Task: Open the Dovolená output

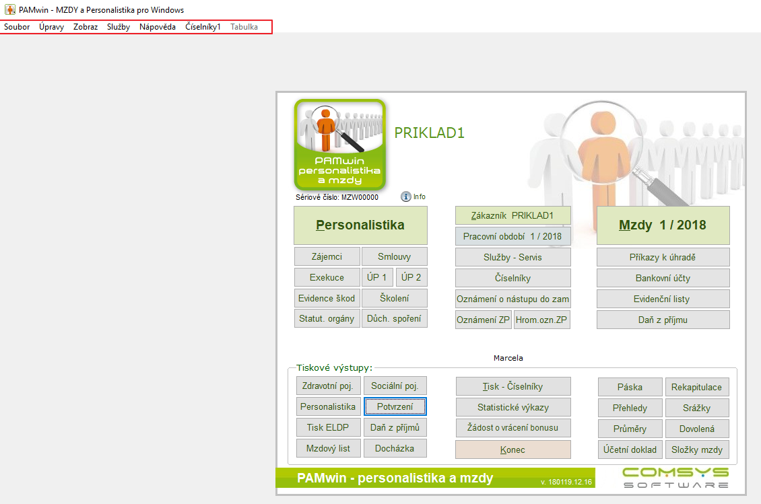Action: [697, 429]
